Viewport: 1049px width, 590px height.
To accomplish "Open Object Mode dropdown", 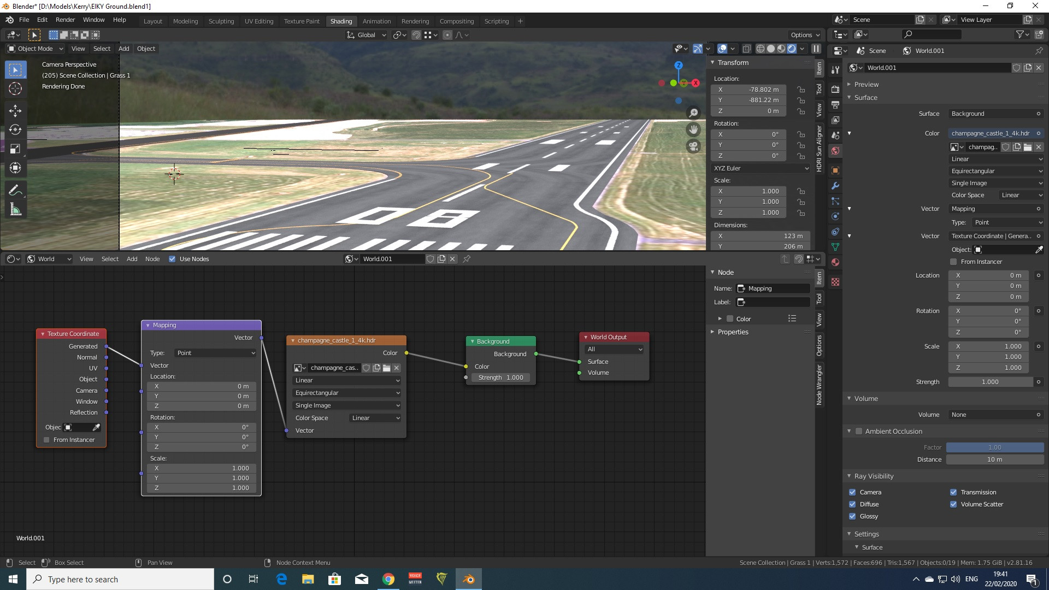I will [x=36, y=49].
